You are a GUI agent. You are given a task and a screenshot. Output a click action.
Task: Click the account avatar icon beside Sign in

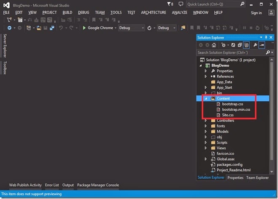pyautogui.click(x=271, y=13)
